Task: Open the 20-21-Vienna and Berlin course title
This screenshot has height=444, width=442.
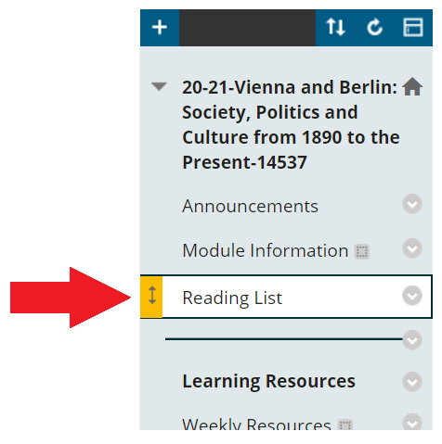Action: coord(291,124)
